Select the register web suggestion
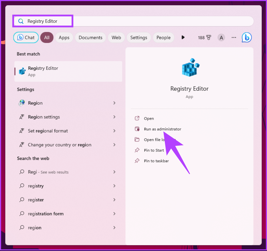 pyautogui.click(x=68, y=200)
